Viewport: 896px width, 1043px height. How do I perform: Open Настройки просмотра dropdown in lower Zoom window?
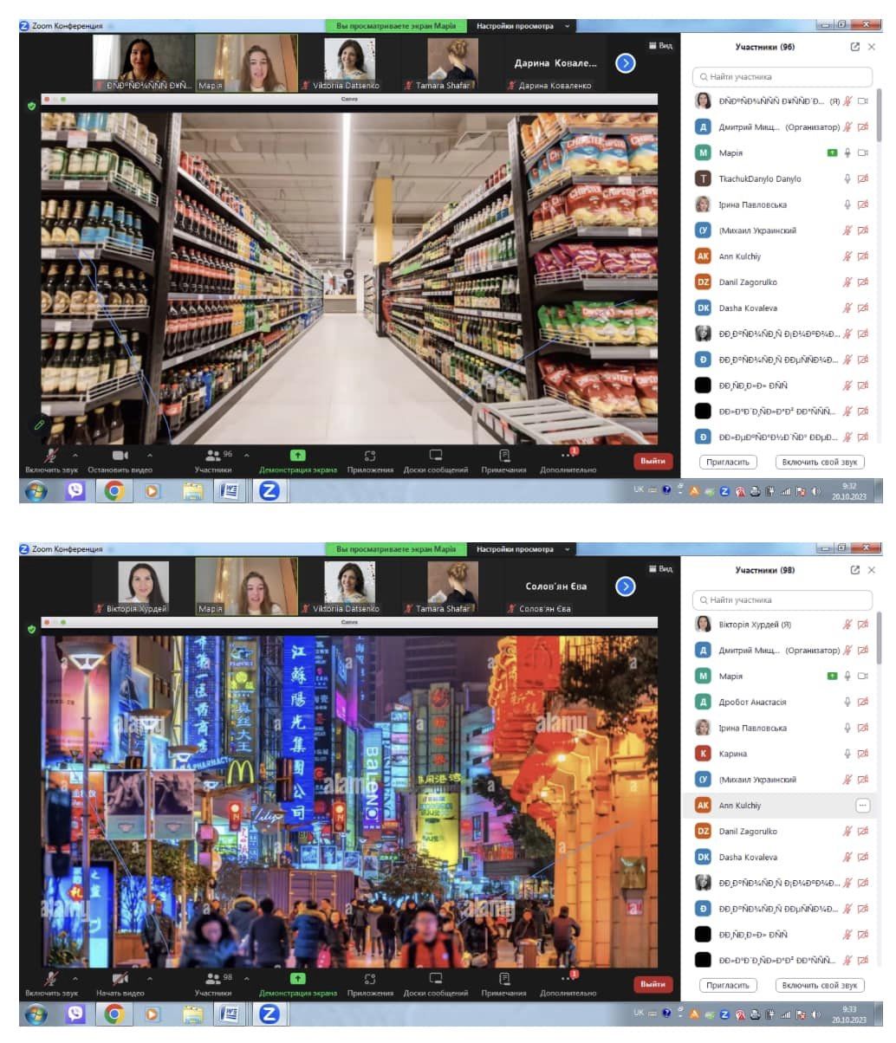[x=523, y=549]
